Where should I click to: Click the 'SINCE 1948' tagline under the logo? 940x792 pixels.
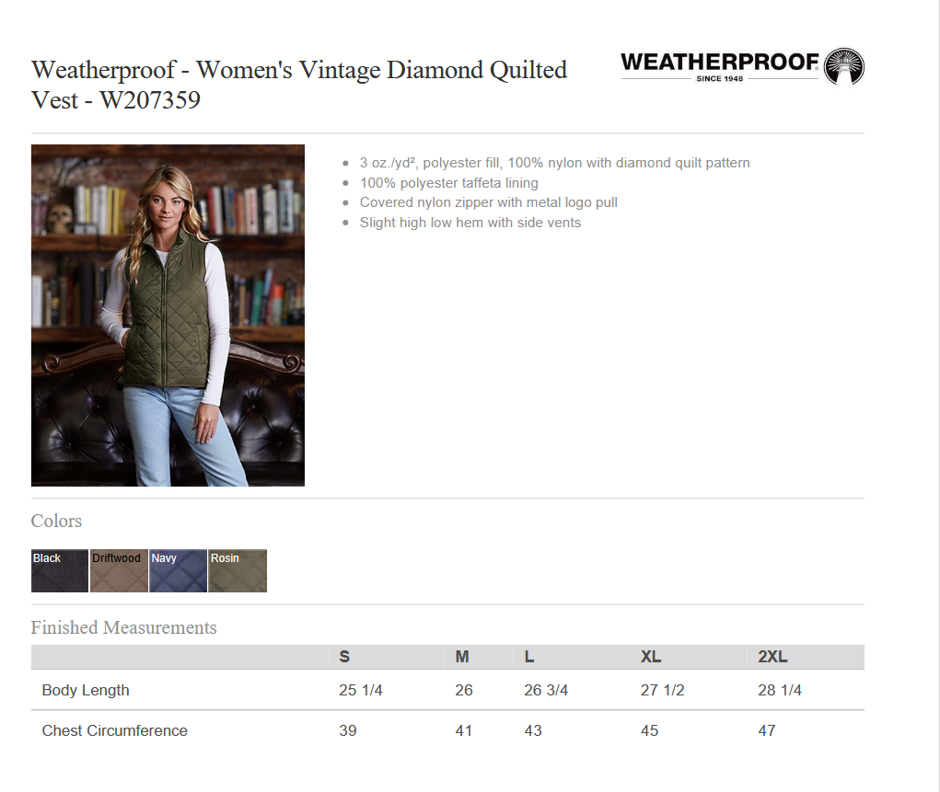coord(719,78)
